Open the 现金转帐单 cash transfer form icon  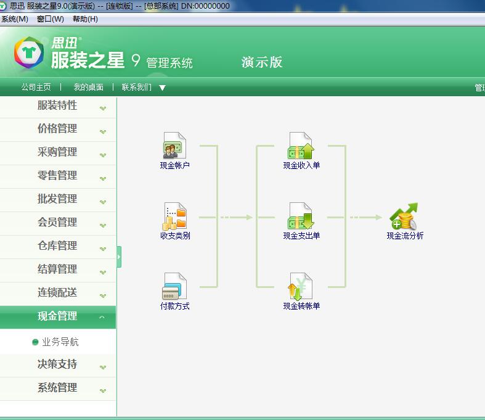[301, 286]
